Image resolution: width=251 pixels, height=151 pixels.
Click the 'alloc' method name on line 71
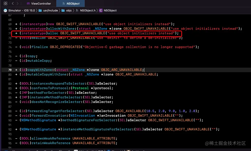point(53,33)
